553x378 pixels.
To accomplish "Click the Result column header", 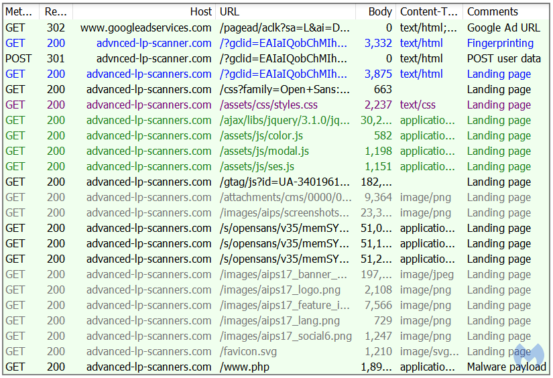I will (x=56, y=11).
